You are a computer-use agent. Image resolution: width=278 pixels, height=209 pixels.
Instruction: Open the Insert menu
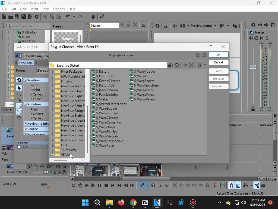34,9
